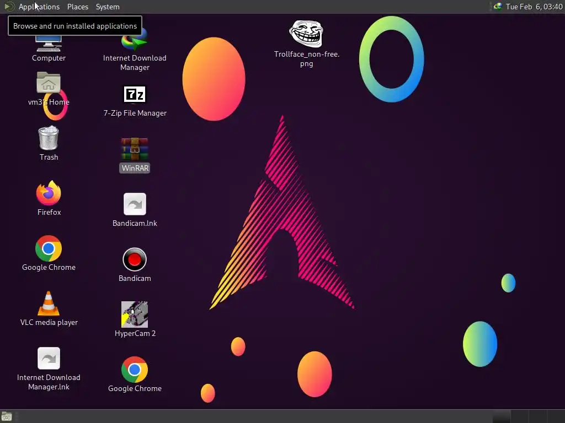
Task: Select the WinRAR icon
Action: [135, 149]
